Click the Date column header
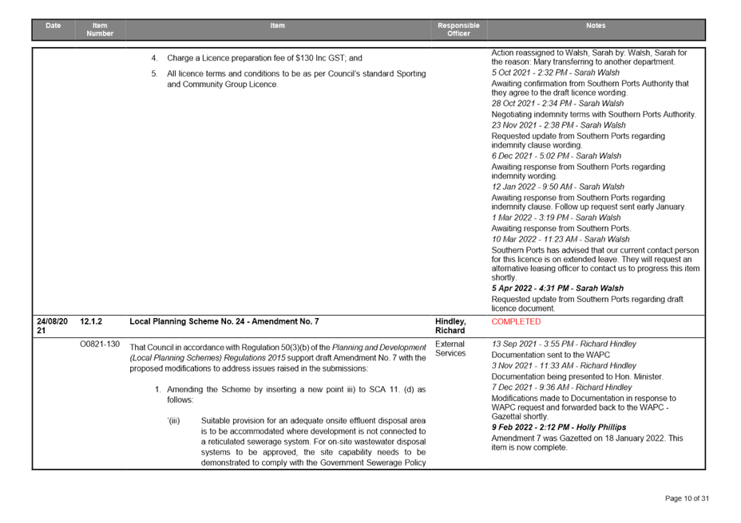 tap(53, 26)
